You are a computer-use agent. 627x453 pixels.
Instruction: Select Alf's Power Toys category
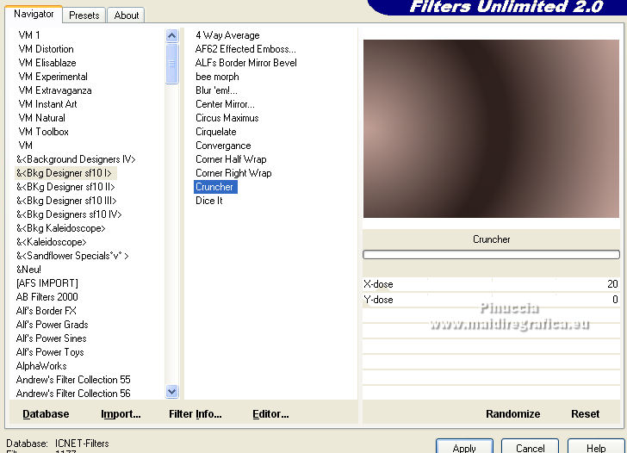(x=50, y=352)
